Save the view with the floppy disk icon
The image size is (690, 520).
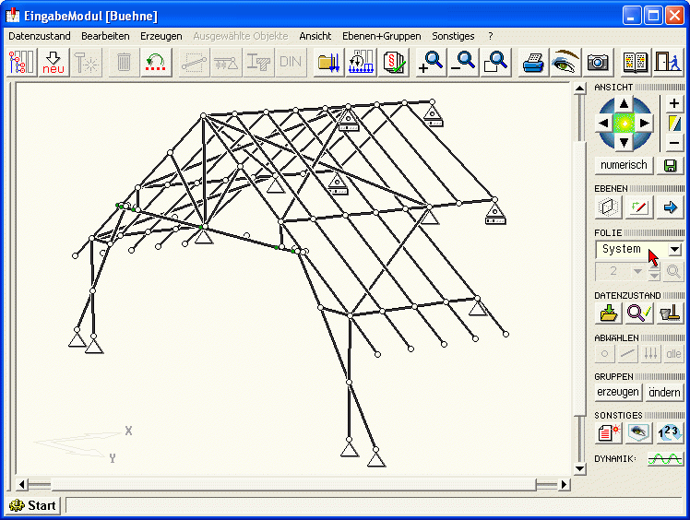[x=671, y=166]
